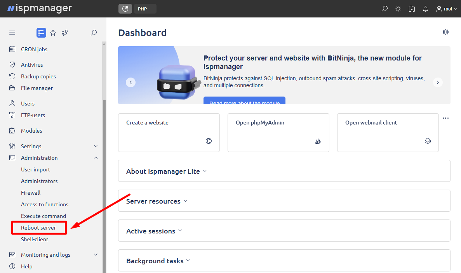The width and height of the screenshot is (461, 273).
Task: Click globe icon on Create a website
Action: (209, 141)
